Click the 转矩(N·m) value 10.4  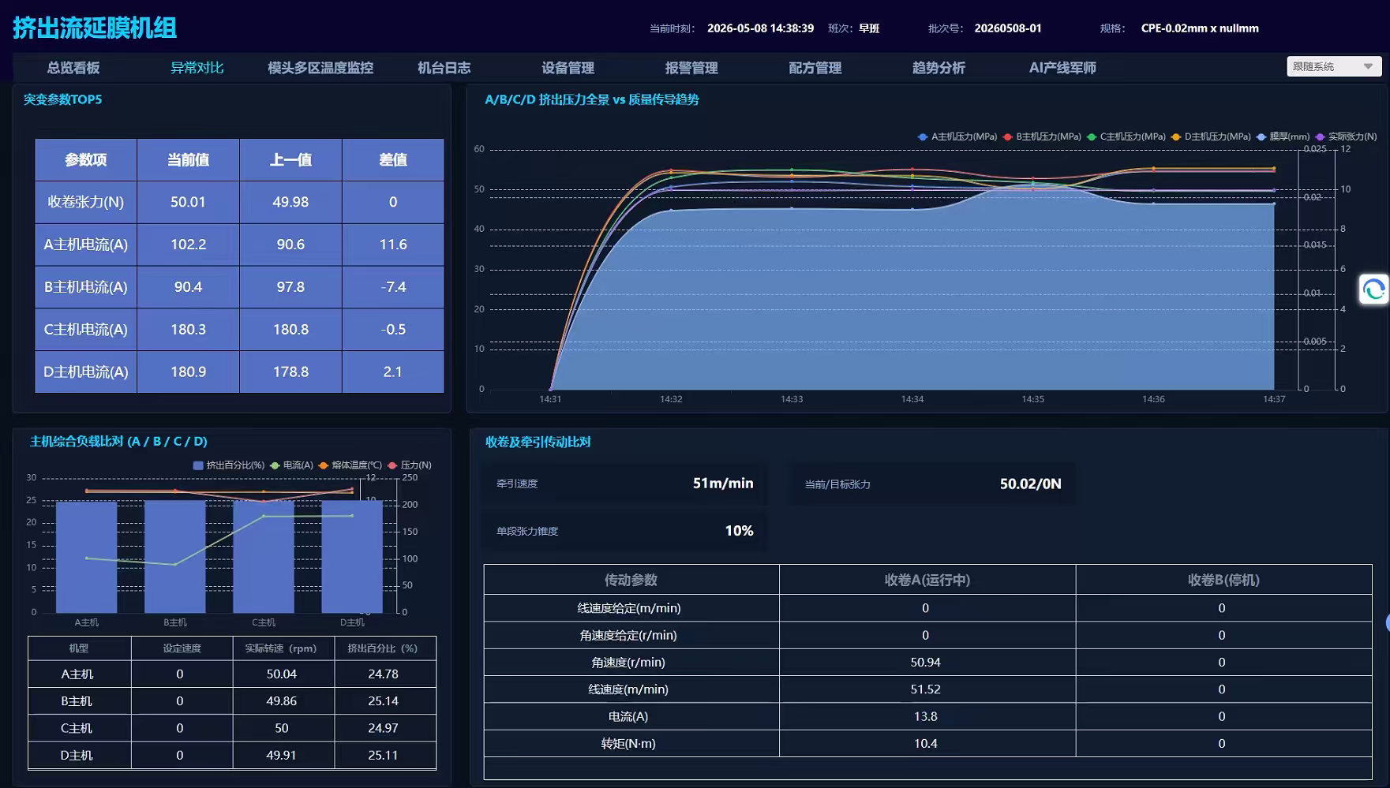[925, 743]
